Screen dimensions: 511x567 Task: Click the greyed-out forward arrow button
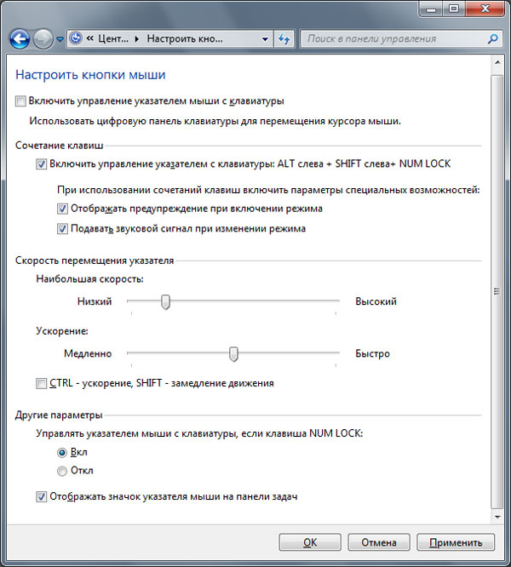(x=43, y=38)
